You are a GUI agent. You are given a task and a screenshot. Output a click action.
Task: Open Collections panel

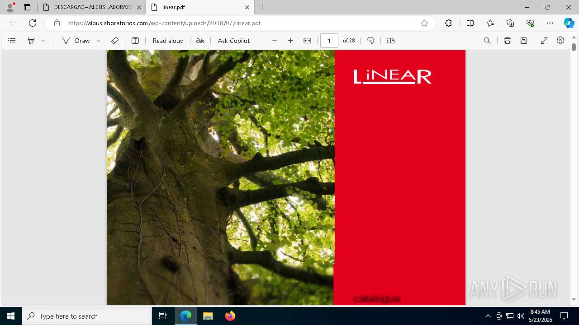pyautogui.click(x=510, y=23)
